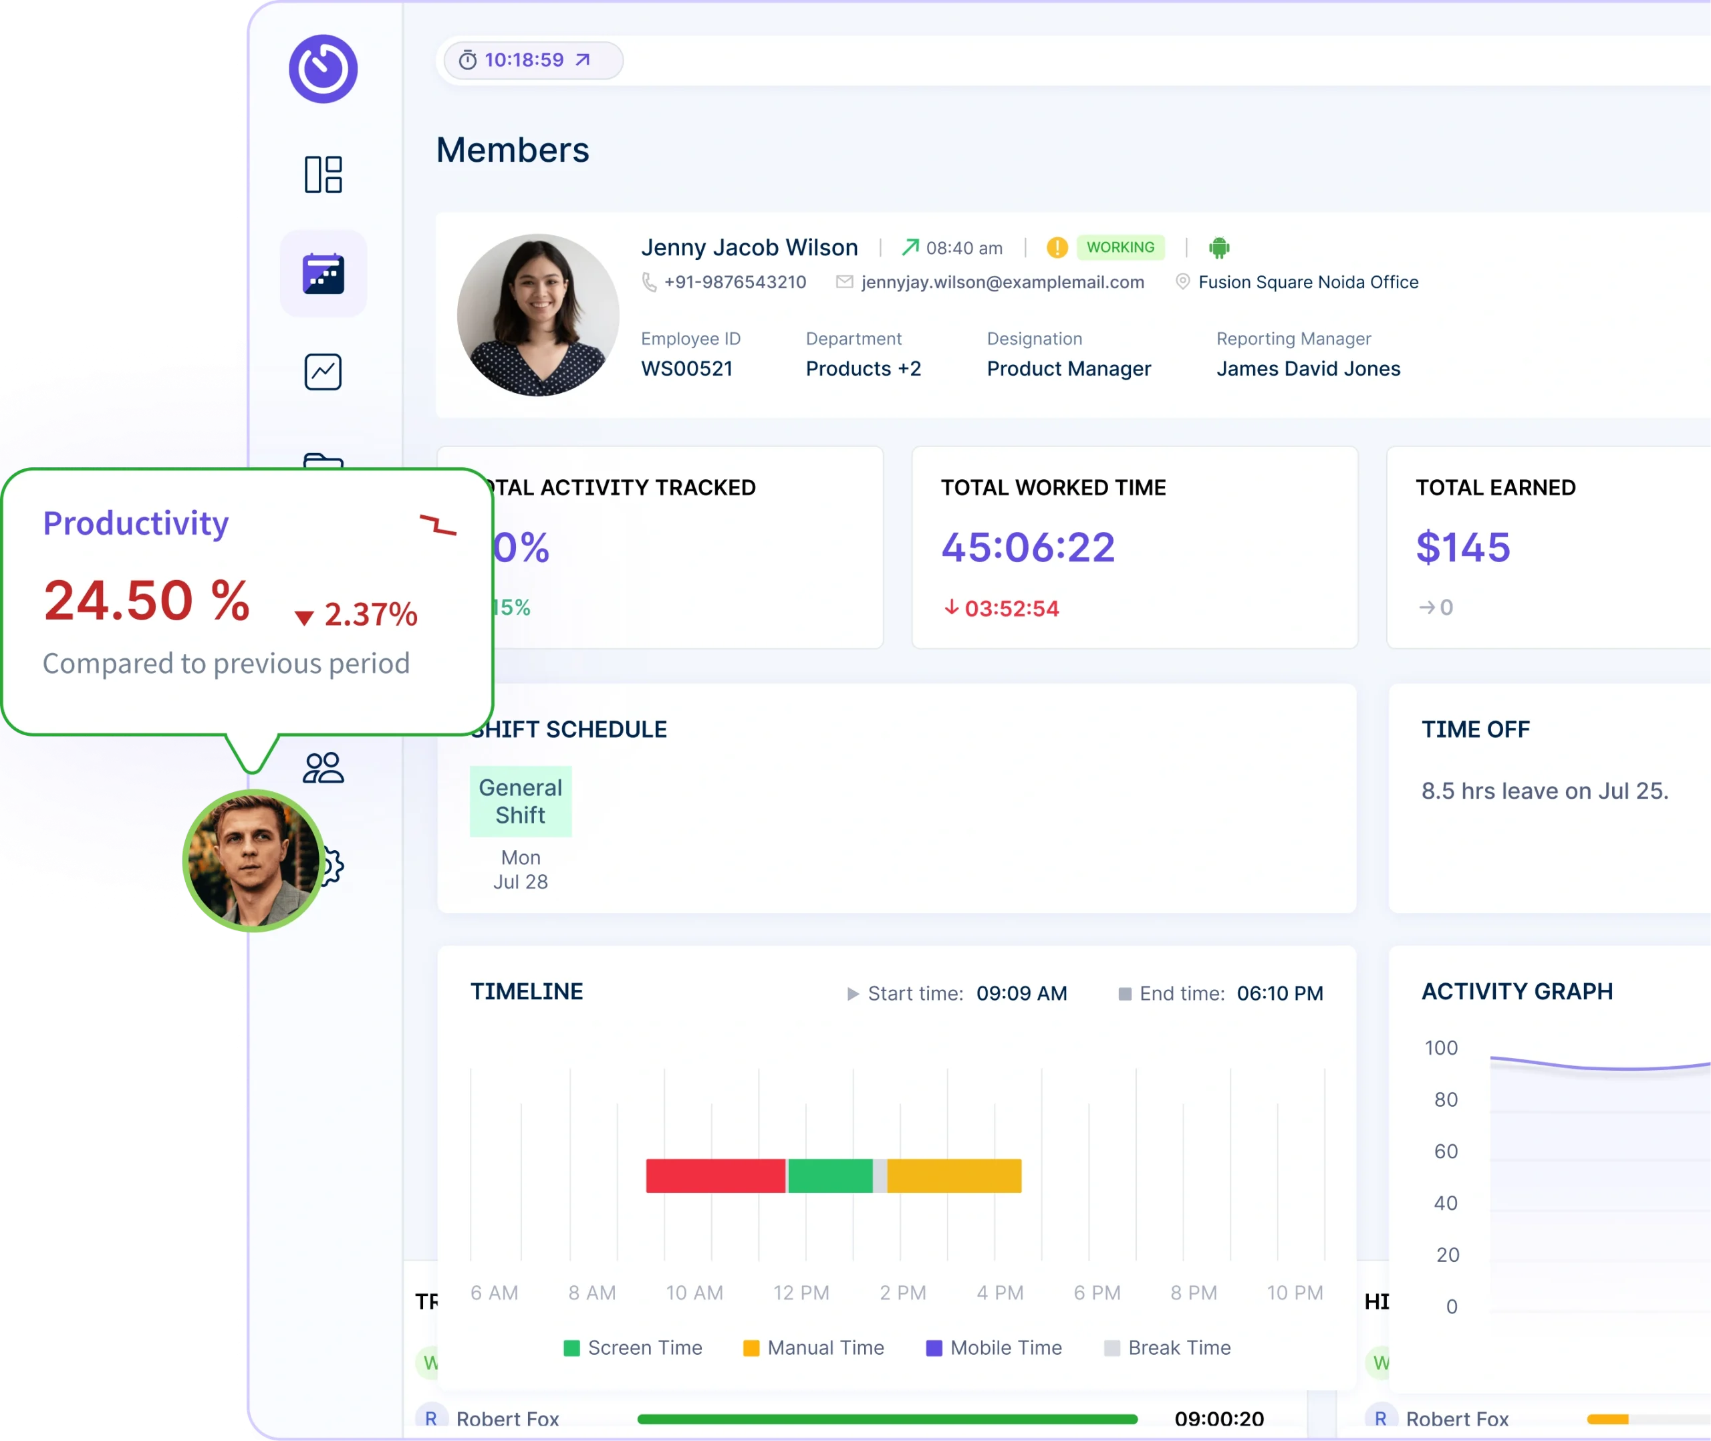Toggle Break Time legend item
This screenshot has height=1441, width=1711.
[x=1167, y=1348]
